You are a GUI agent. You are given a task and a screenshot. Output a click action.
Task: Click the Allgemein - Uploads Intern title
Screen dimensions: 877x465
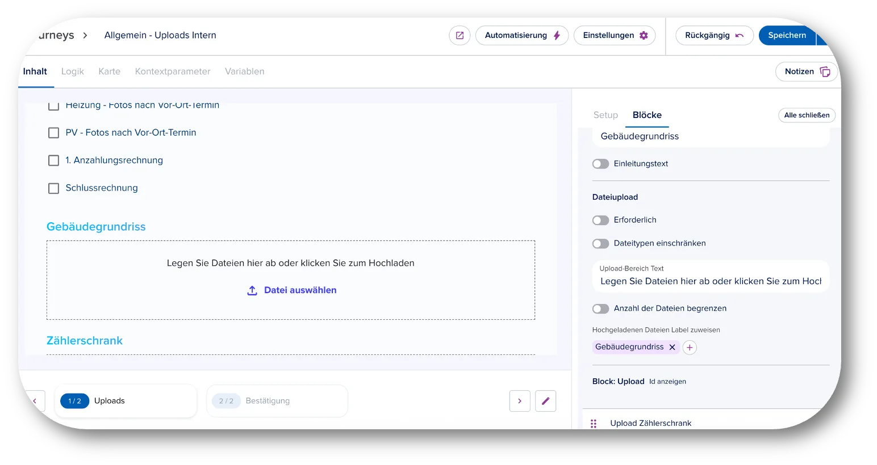click(160, 35)
